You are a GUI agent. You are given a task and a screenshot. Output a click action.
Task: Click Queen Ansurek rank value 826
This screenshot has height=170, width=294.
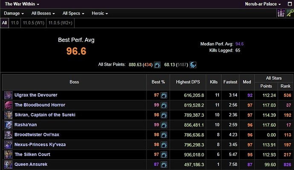pos(288,165)
